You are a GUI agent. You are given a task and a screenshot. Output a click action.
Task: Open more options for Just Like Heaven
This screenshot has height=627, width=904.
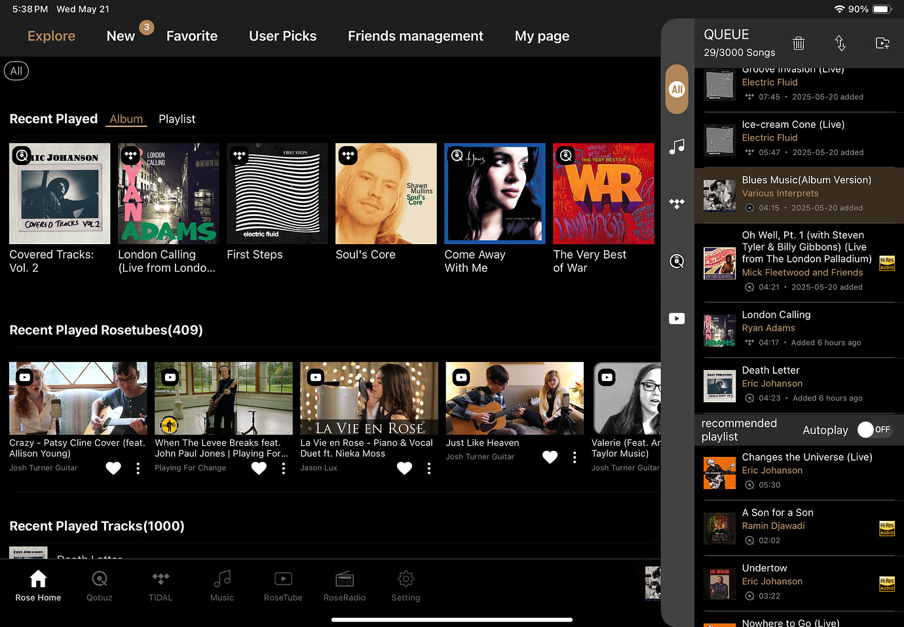coord(574,457)
